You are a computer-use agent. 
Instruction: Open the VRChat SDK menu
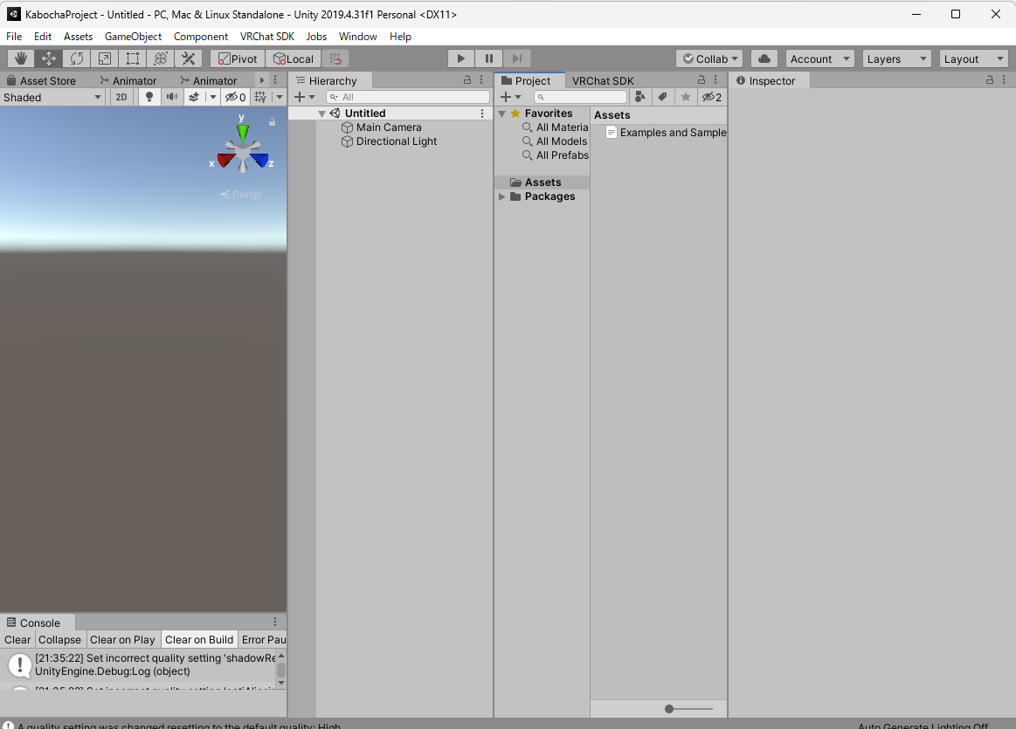[267, 37]
